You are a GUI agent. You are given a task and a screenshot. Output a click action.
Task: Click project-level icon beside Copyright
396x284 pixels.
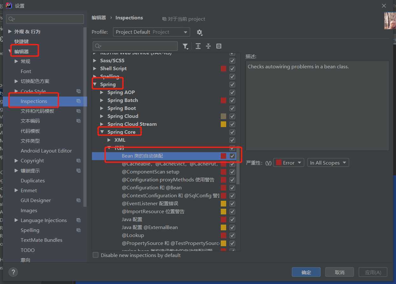(79, 160)
